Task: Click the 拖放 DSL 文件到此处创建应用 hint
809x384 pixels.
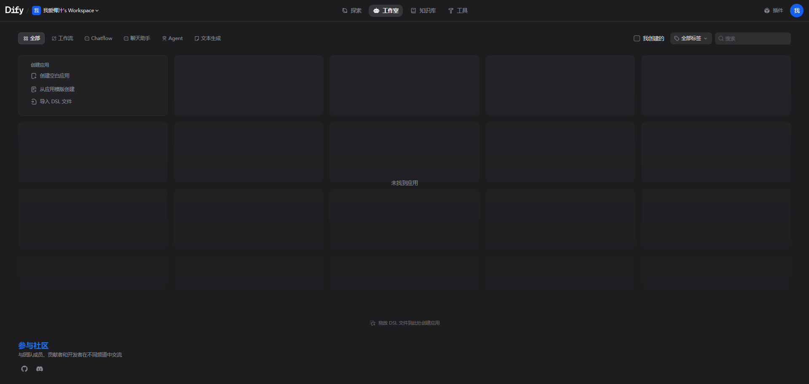Action: (x=404, y=323)
